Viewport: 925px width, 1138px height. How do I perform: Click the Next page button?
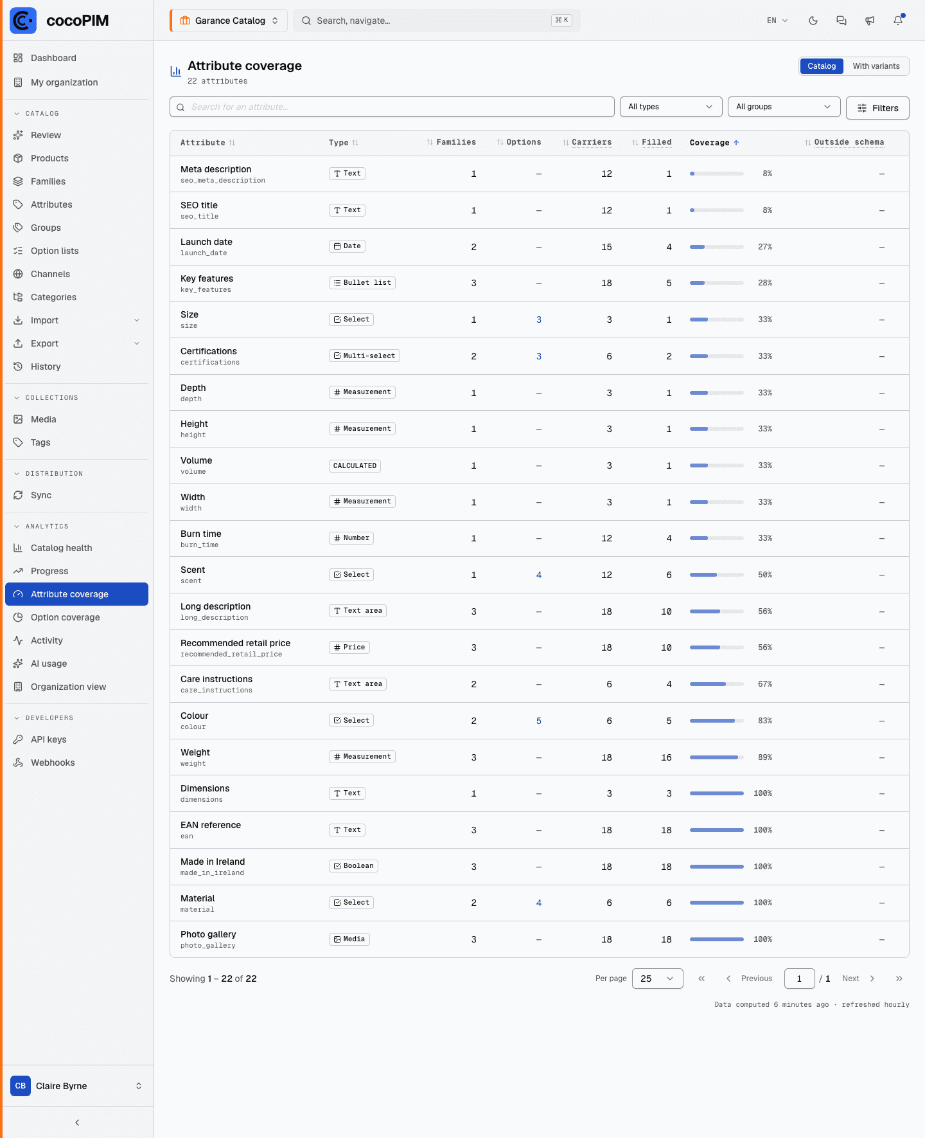[859, 979]
